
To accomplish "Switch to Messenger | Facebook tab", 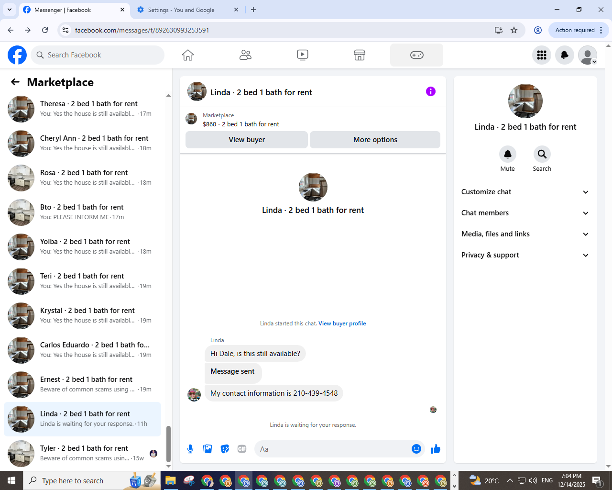I will [x=74, y=10].
